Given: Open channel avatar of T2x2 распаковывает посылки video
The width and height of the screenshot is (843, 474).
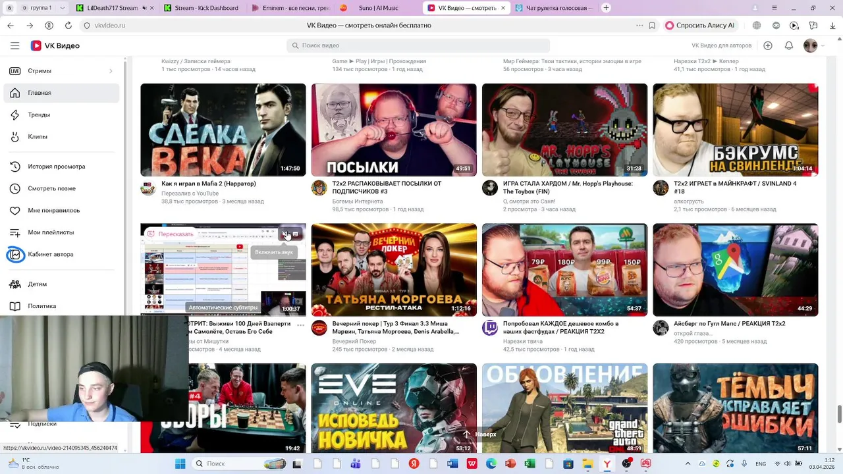Looking at the screenshot, I should [x=319, y=188].
